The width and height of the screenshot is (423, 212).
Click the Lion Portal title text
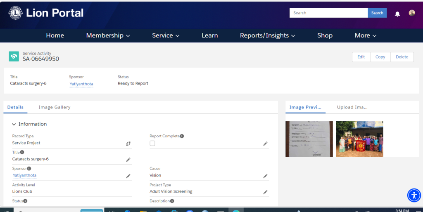[x=55, y=13]
